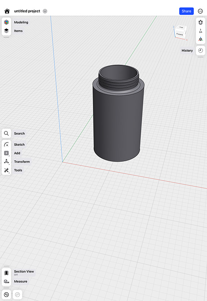Undo the last action
This screenshot has width=207, height=301.
pyautogui.click(x=6, y=295)
